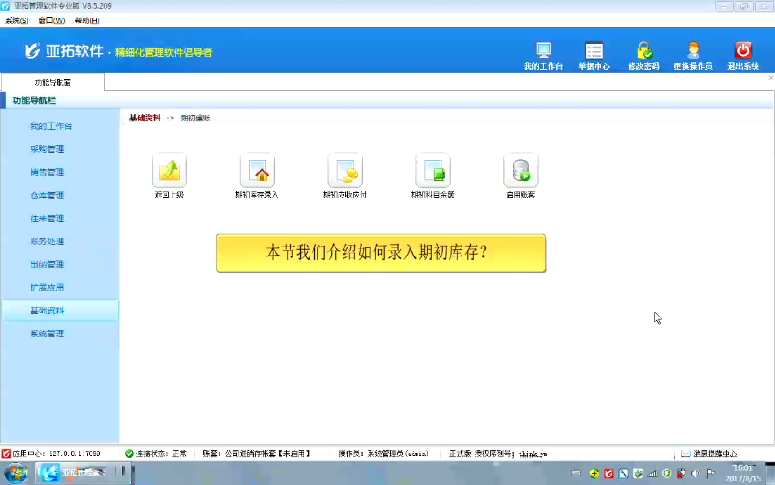Image resolution: width=775 pixels, height=485 pixels.
Task: Open 我的工作台 in the top toolbar
Action: tap(543, 56)
